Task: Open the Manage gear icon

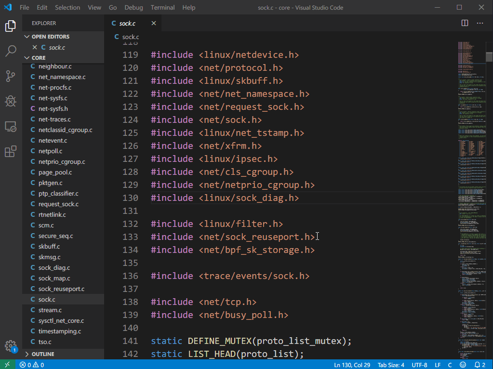Action: coord(11,346)
